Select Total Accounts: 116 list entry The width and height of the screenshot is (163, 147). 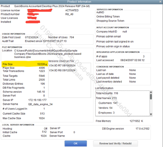[107, 93]
